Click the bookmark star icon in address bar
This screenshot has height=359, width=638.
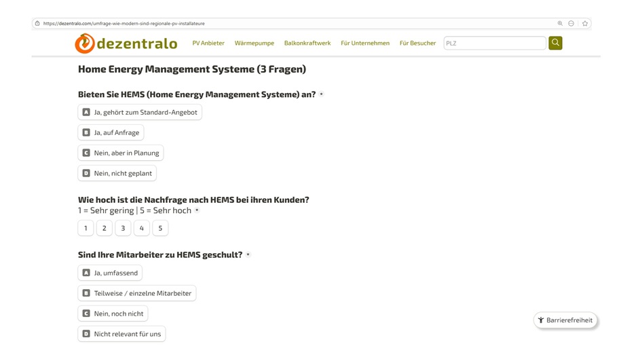(x=585, y=24)
